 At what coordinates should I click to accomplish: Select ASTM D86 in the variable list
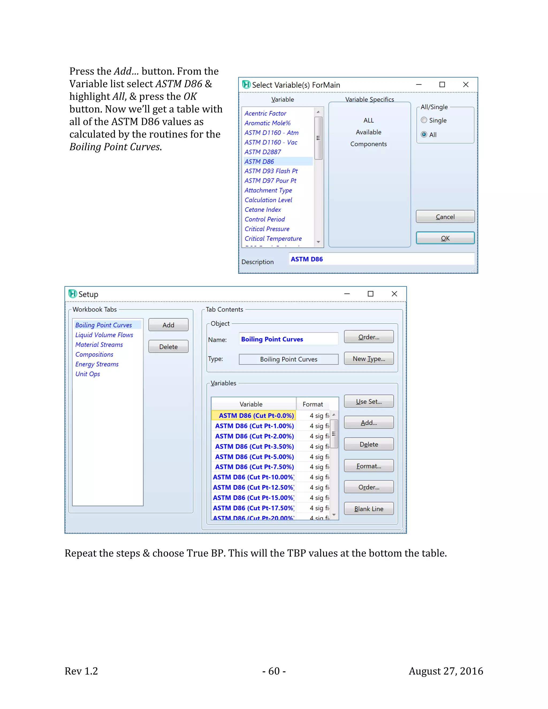coord(259,161)
